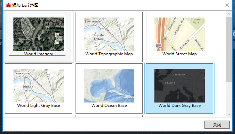Click the World Dark Gray Base label
Screen dimensions: 235x134
tap(180, 106)
